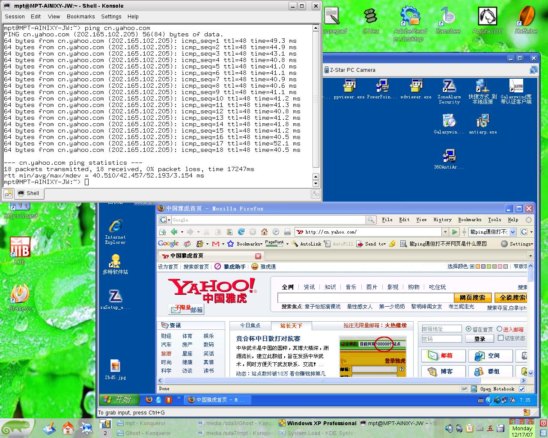
Task: Click Google search magnifier in Firefox
Action: point(371,220)
